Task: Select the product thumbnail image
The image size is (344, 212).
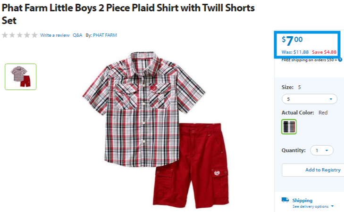Action: click(21, 77)
